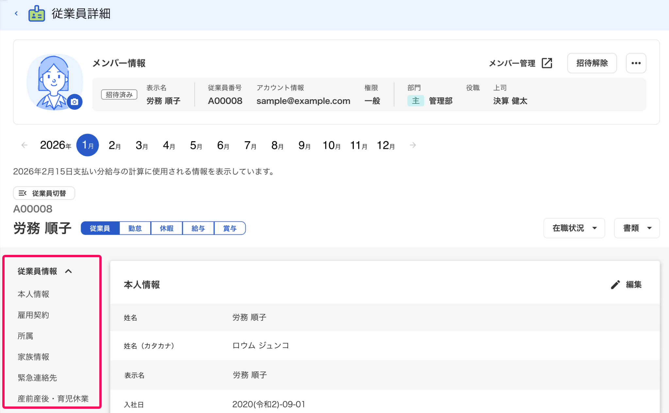Go to next year arrow

[413, 145]
